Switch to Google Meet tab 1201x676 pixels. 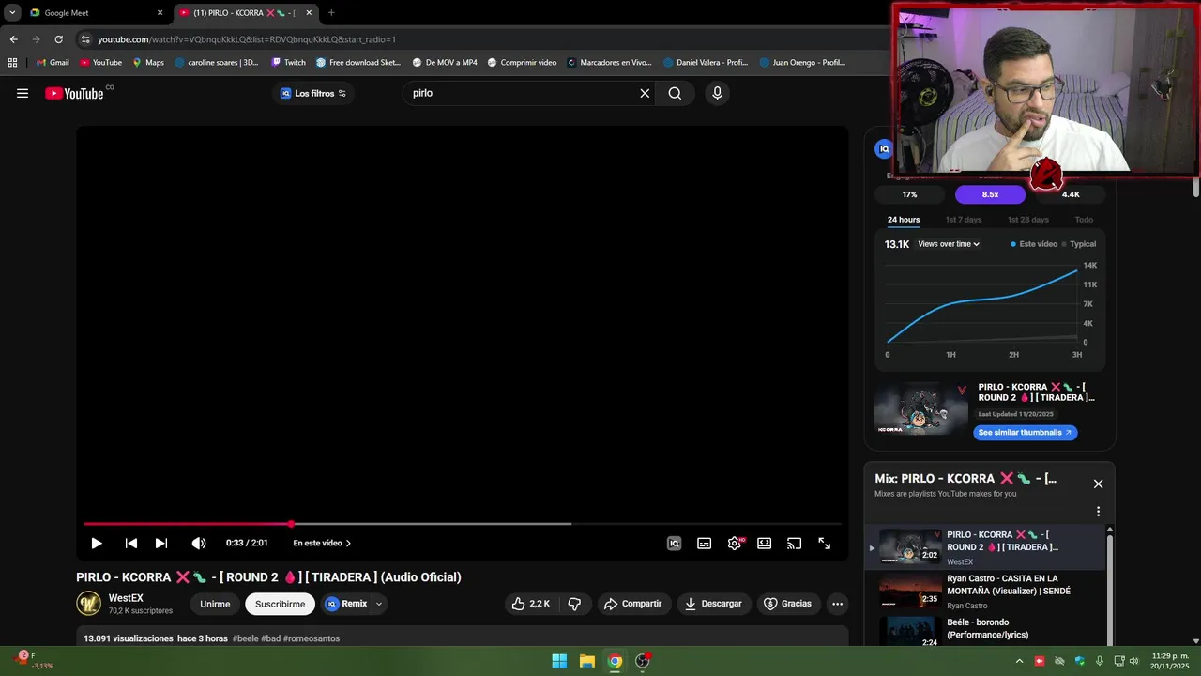tap(94, 13)
